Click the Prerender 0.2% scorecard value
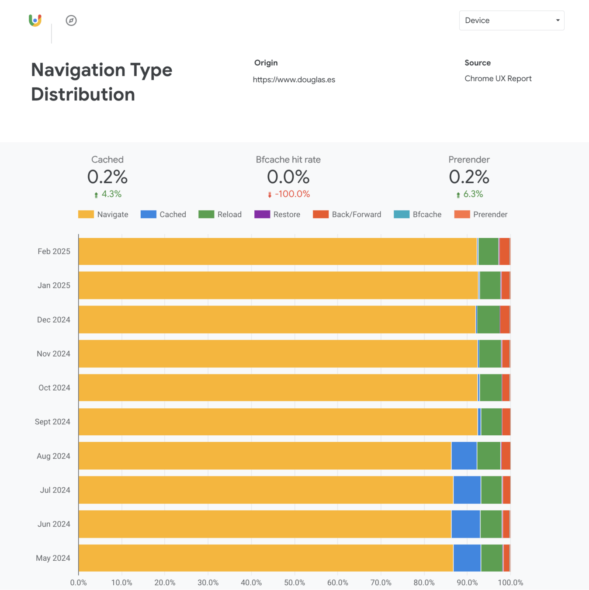Screen dimensions: 589x590 (469, 177)
